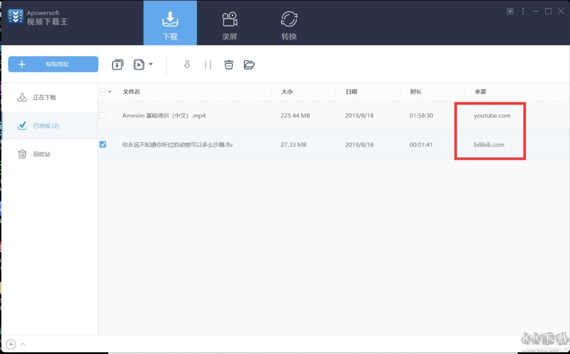Switch to the 下载 tab
570x354 pixels.
coord(170,23)
